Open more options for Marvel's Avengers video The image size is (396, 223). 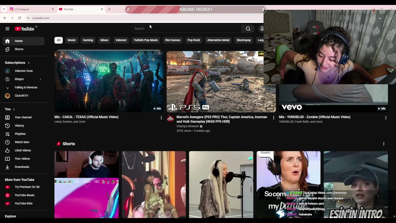(273, 118)
